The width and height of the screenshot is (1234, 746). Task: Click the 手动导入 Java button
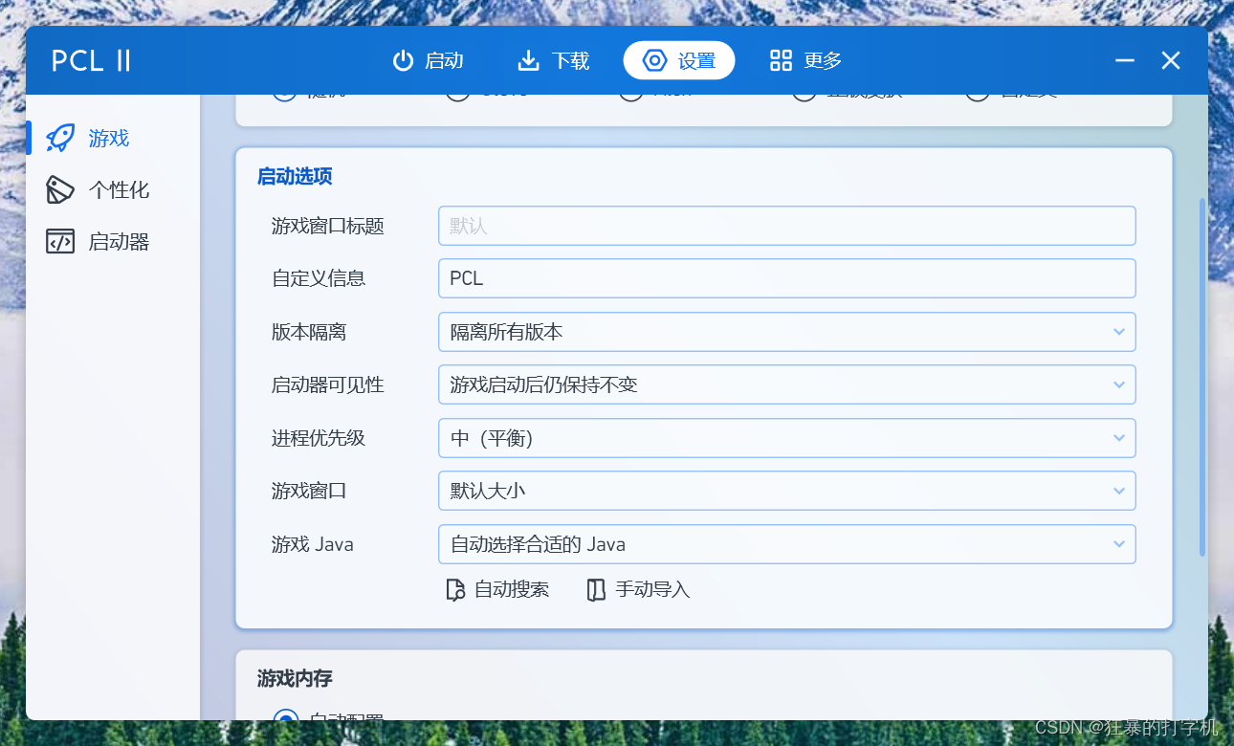coord(638,589)
